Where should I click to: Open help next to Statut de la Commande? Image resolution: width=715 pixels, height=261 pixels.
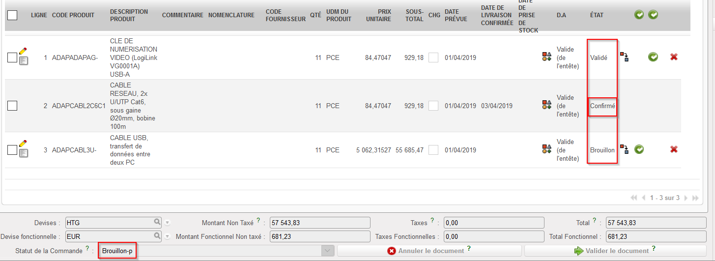(87, 249)
